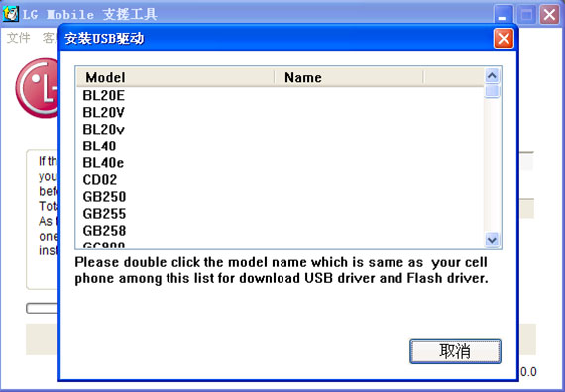Viewport: 565px width, 392px height.
Task: Open the 文件 menu in main window
Action: point(19,37)
